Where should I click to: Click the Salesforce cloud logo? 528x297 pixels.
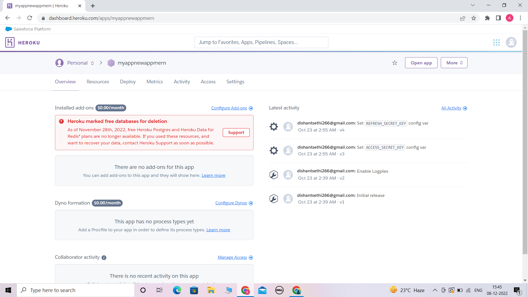(x=9, y=29)
